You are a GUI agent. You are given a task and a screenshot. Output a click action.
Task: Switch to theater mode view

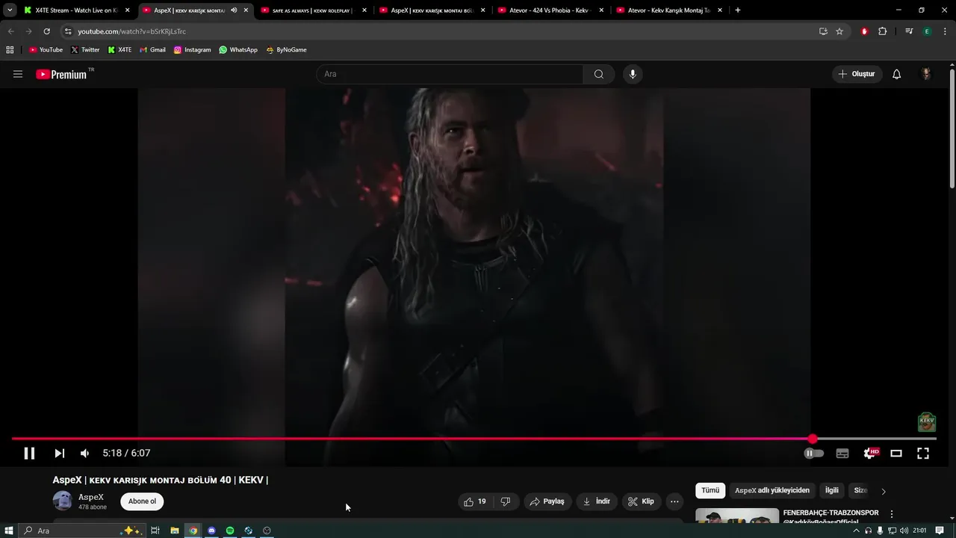[x=896, y=453]
